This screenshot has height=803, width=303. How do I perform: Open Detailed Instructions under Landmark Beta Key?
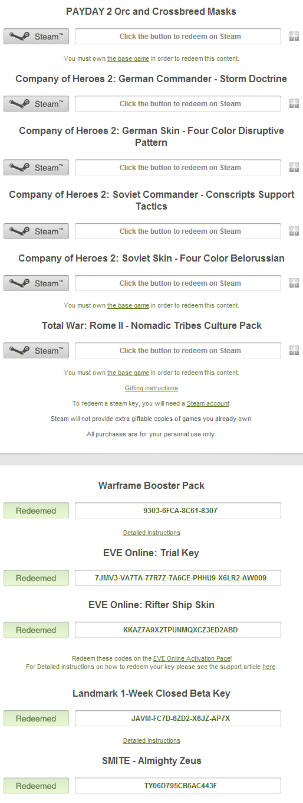pos(151,740)
